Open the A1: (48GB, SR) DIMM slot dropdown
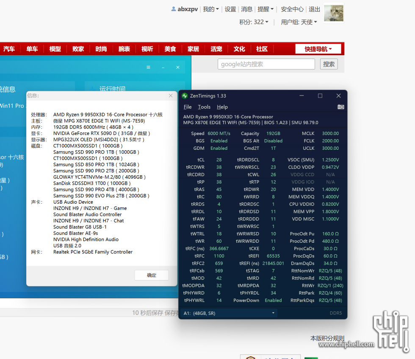415x359 pixels. coord(229,313)
